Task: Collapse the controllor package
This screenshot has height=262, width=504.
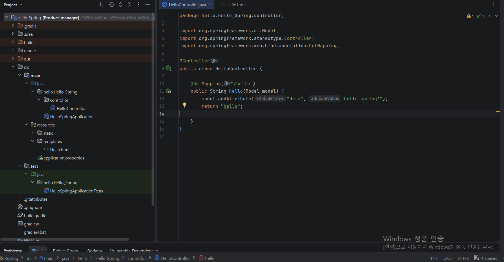Action: pyautogui.click(x=39, y=100)
